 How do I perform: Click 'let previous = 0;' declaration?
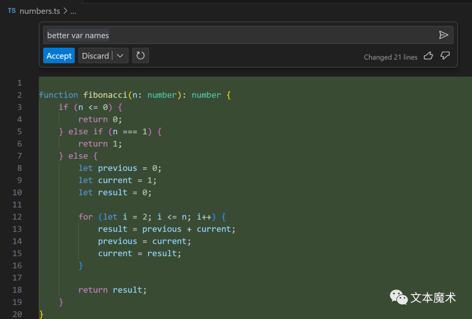(120, 168)
